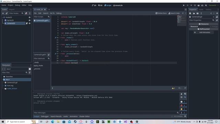This screenshot has height=124, width=220.
Task: Save the edited resource icon in Inspector
Action: (197, 13)
